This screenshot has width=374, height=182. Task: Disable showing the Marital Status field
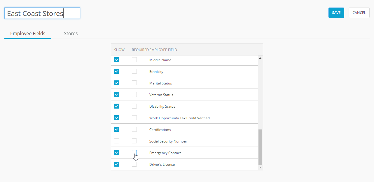point(116,83)
